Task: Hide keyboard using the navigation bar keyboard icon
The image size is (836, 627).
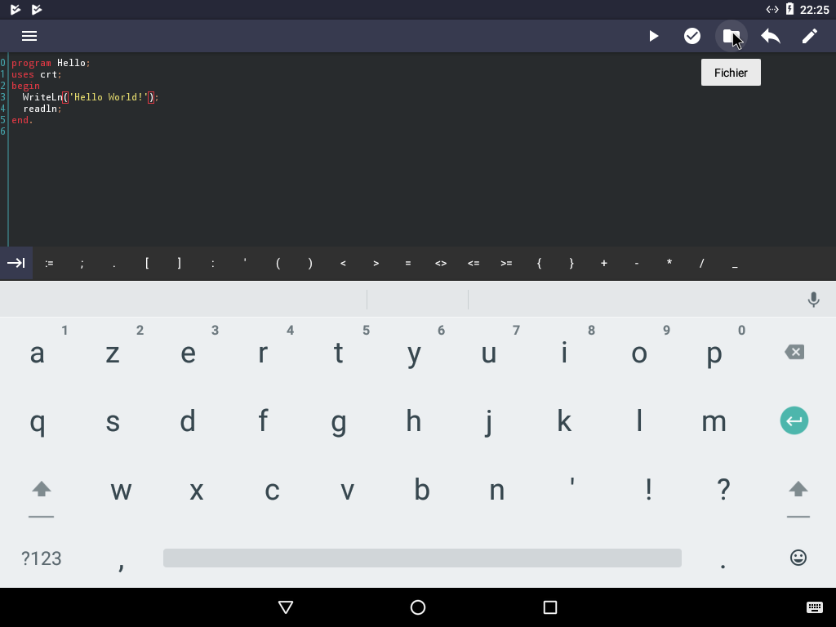Action: pyautogui.click(x=814, y=607)
